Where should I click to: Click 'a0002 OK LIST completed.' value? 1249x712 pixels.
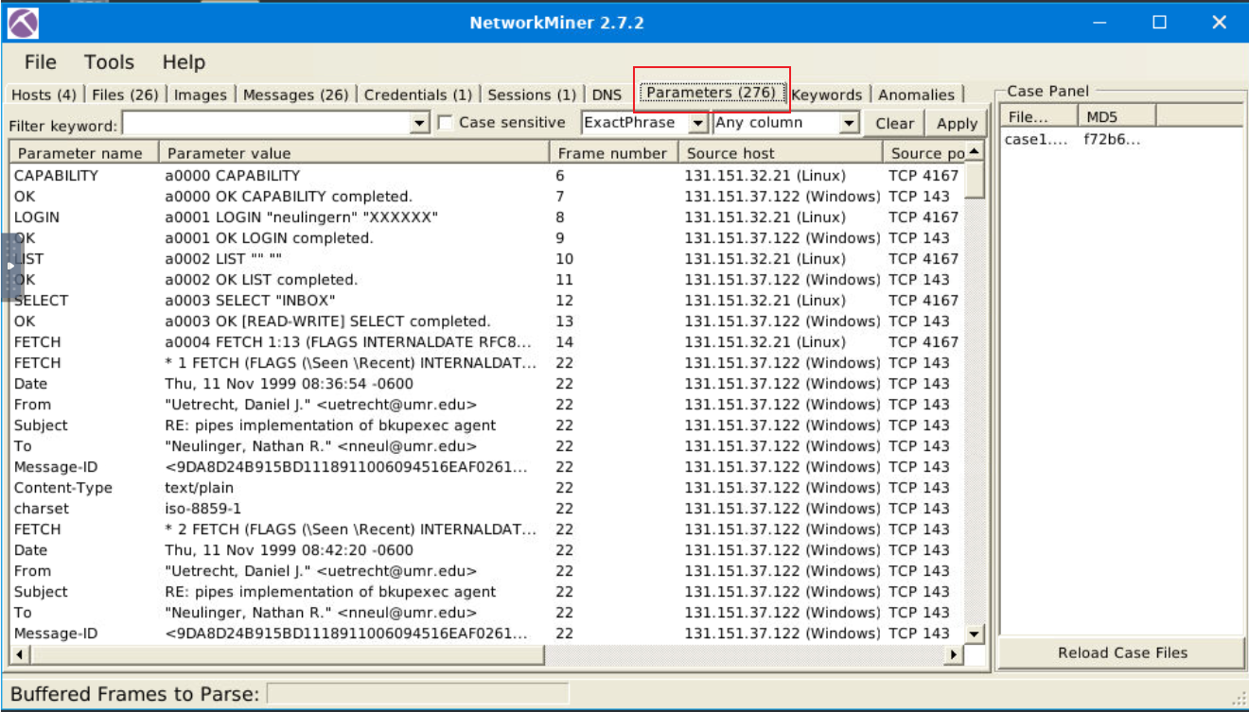(261, 280)
